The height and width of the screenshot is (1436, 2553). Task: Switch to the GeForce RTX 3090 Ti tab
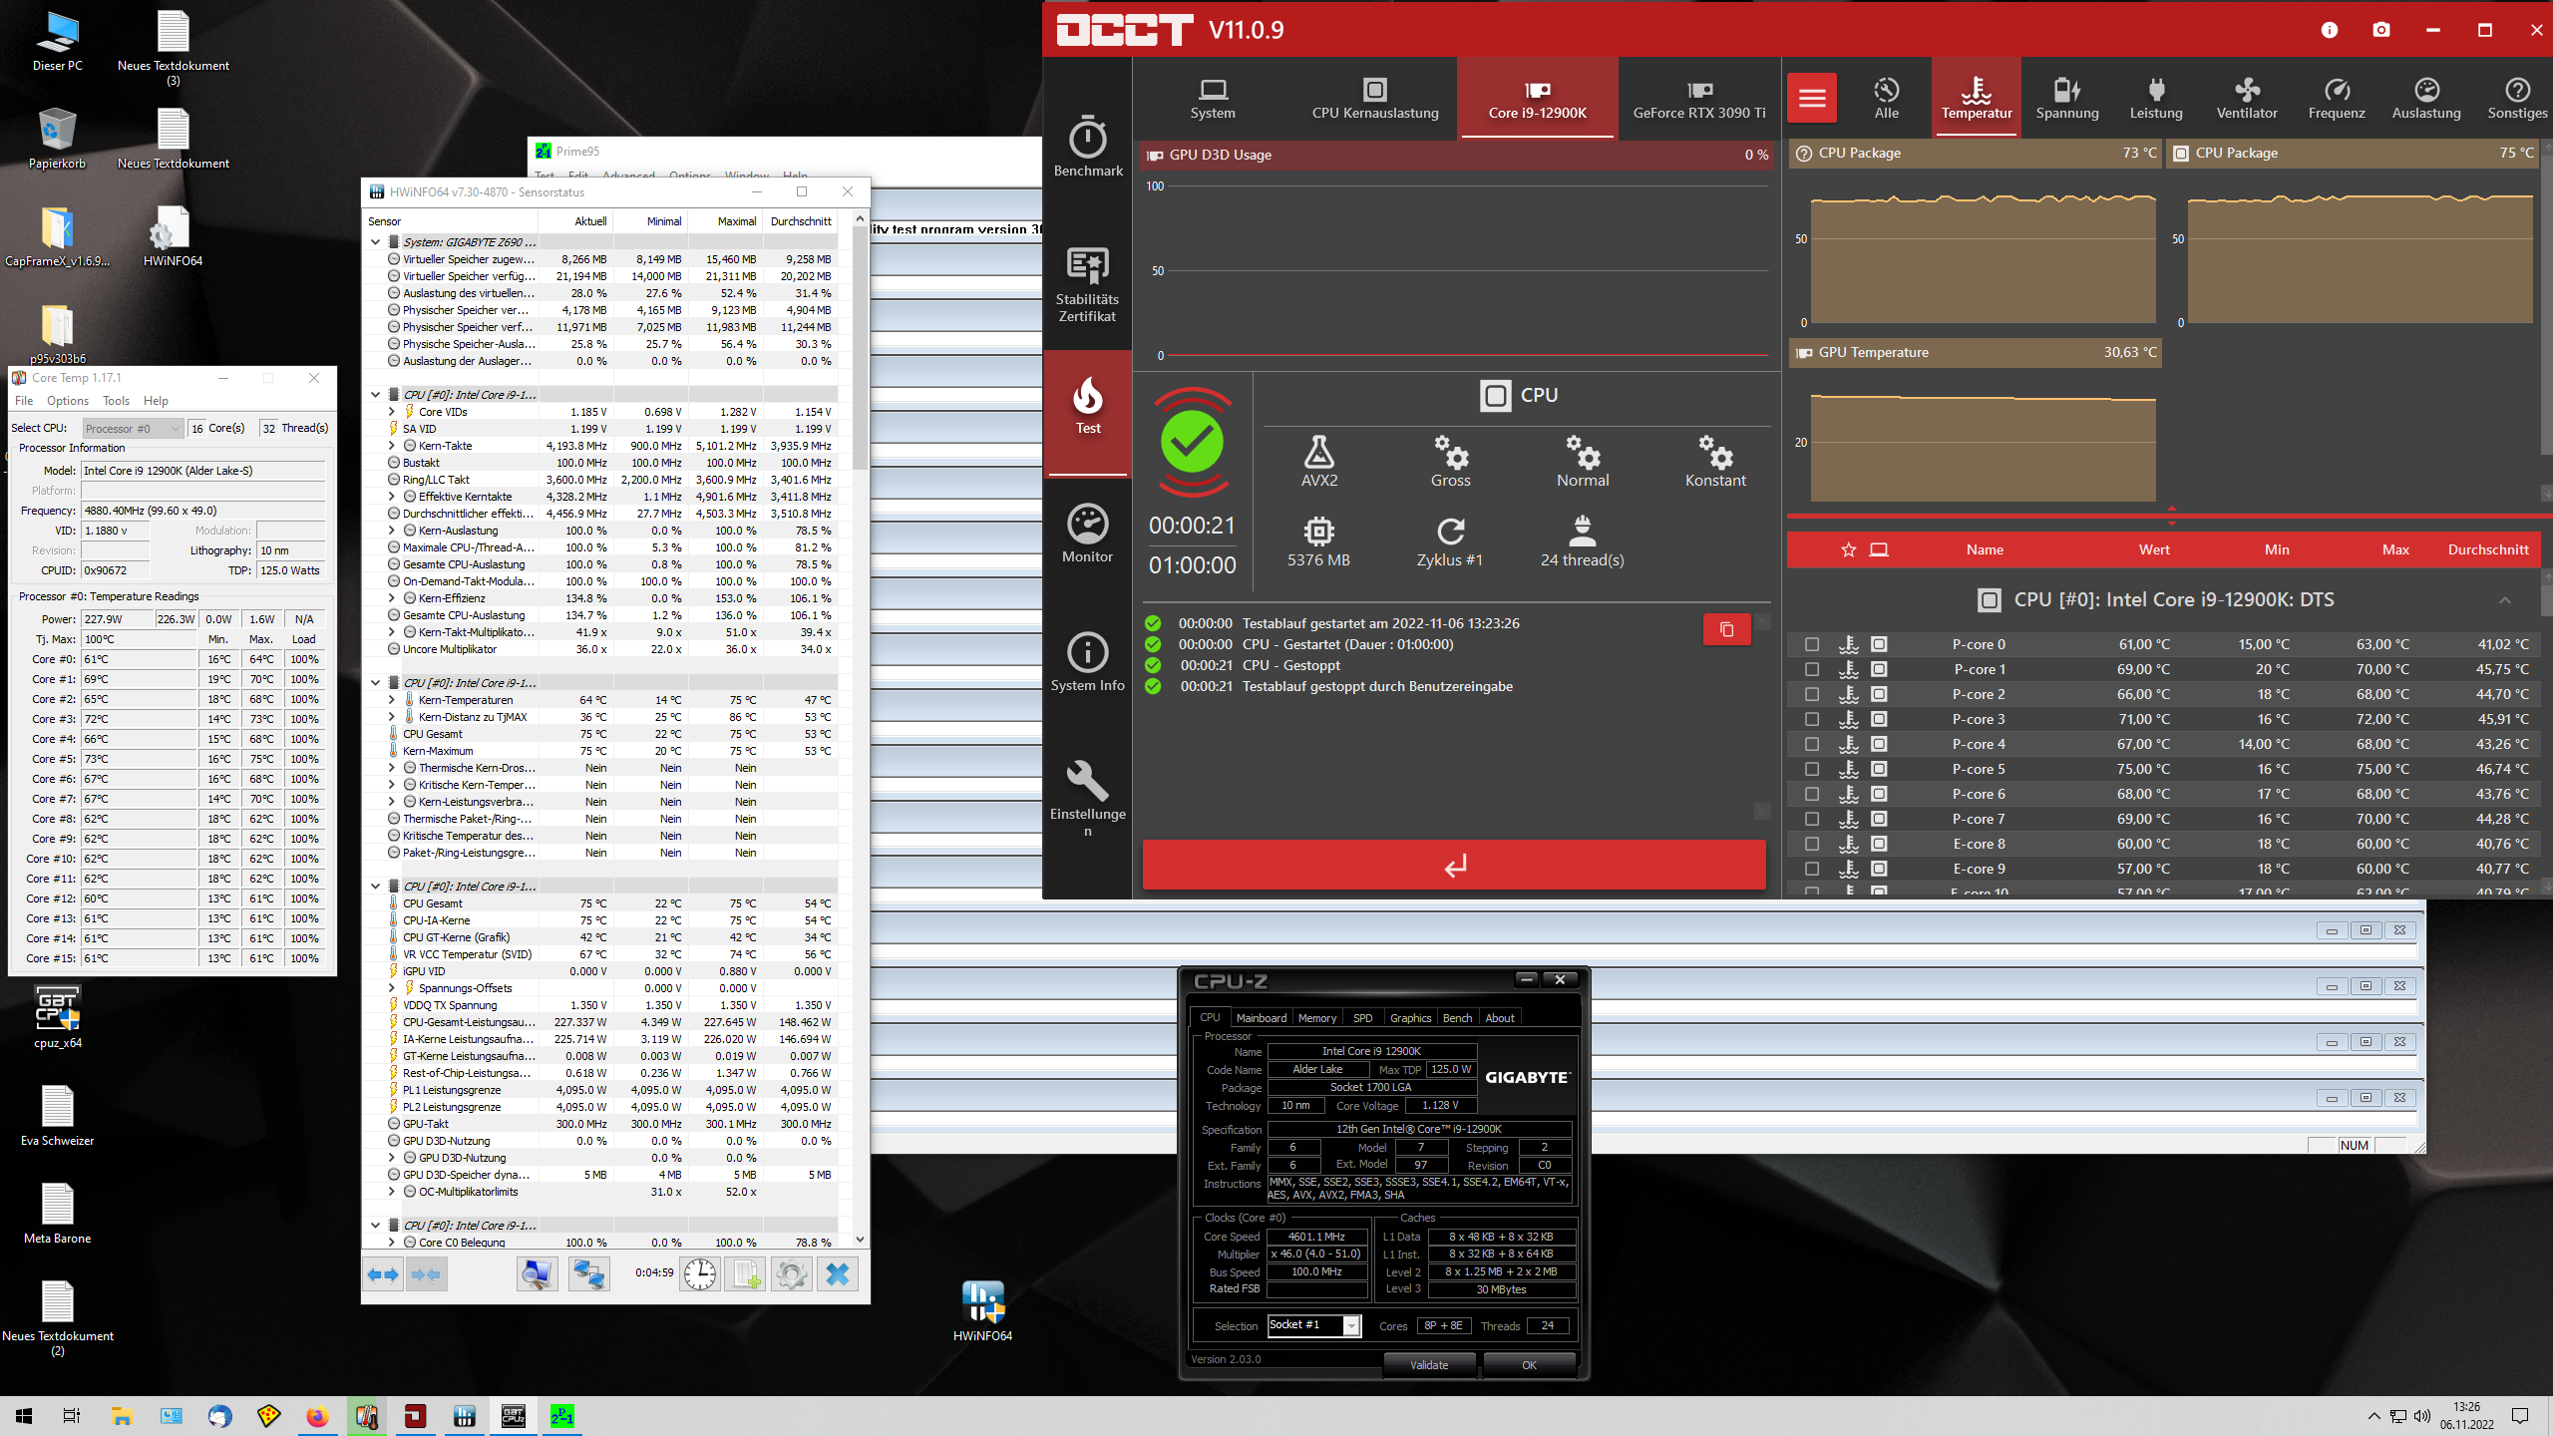click(1699, 98)
